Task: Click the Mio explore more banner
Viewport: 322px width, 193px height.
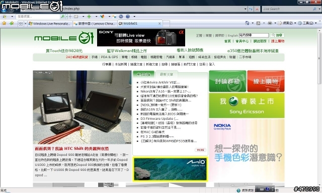Action: (170, 169)
